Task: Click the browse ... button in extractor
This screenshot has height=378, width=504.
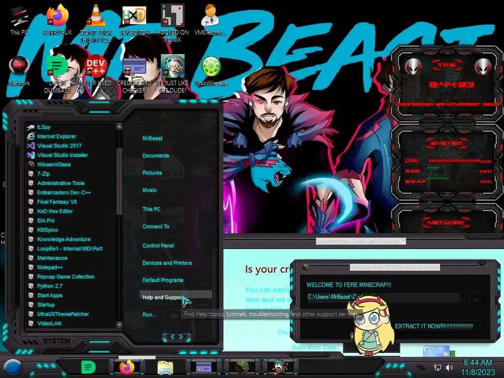Action: click(x=476, y=299)
